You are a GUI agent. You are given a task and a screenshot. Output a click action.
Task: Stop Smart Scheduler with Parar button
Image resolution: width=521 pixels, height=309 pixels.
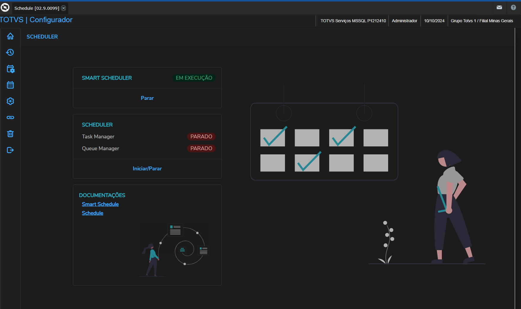pos(147,98)
